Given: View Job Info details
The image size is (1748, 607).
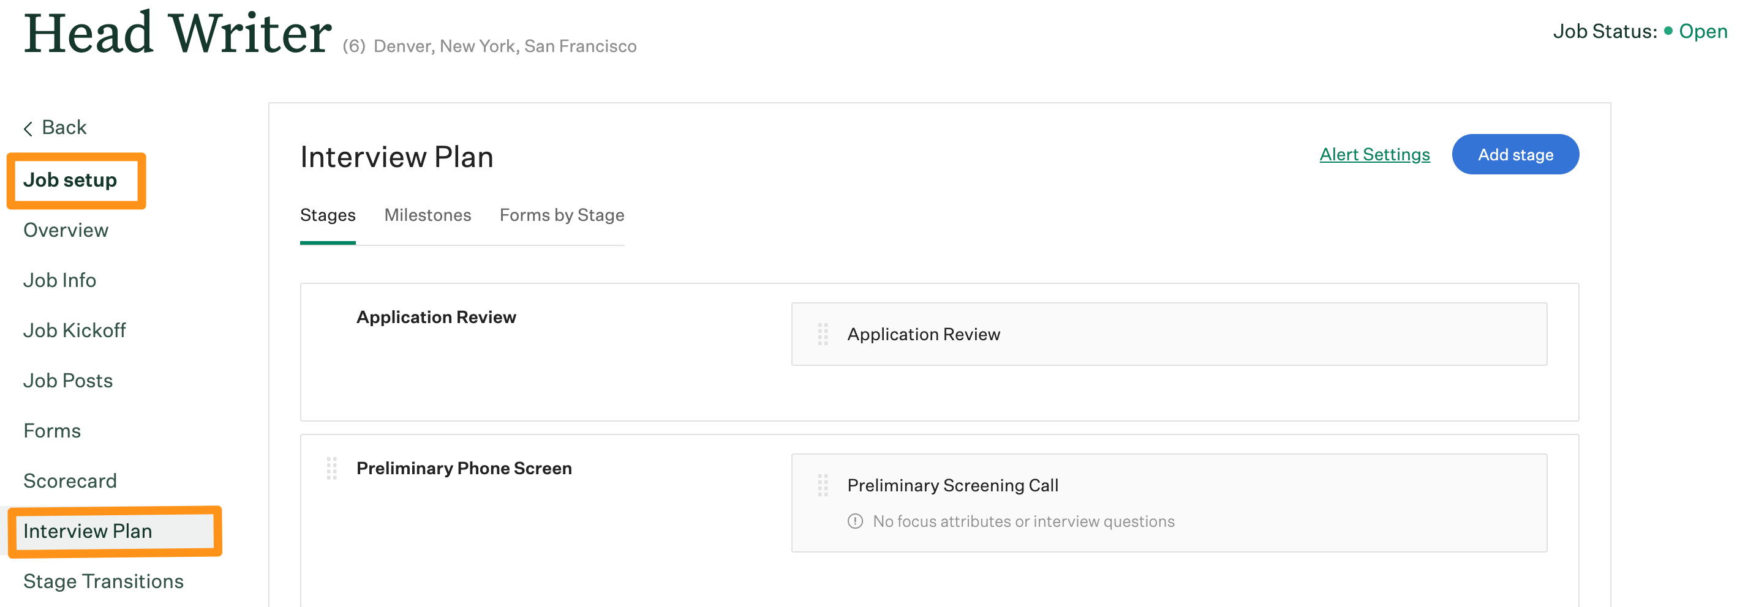Looking at the screenshot, I should click(59, 280).
